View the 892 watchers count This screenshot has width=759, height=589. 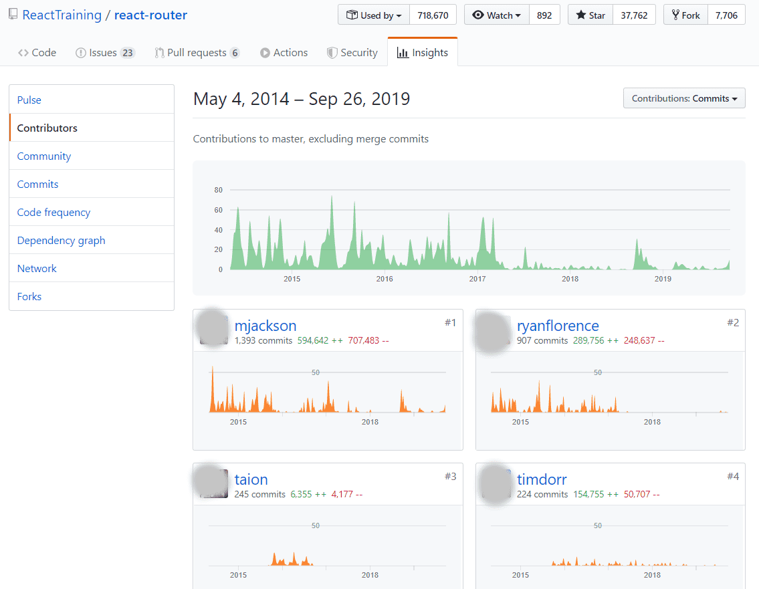point(544,15)
